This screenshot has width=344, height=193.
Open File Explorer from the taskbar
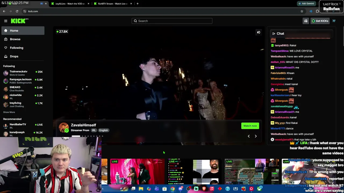click(141, 189)
